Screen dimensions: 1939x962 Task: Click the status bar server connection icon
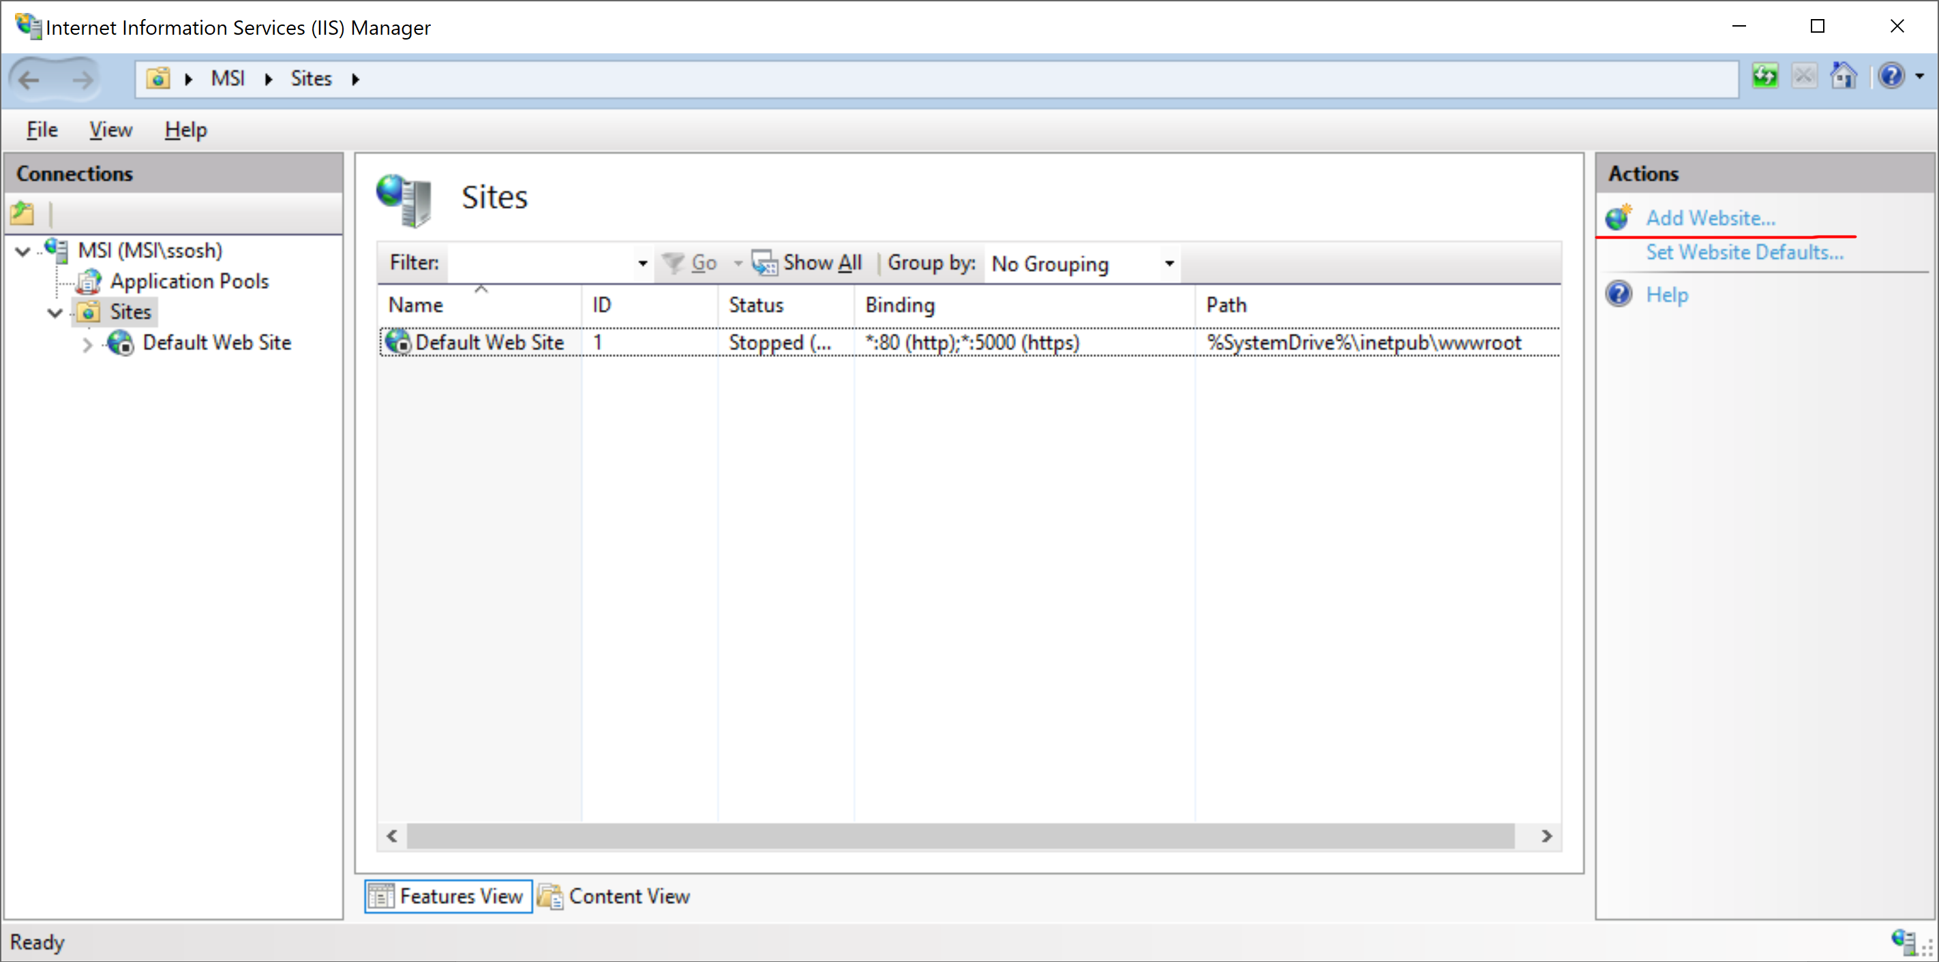[x=1903, y=941]
